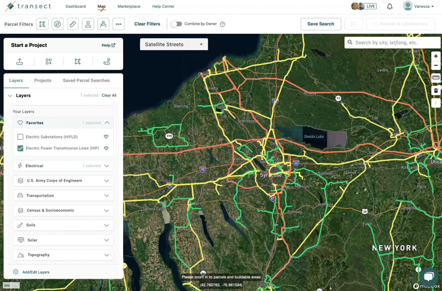This screenshot has width=442, height=291.
Task: Click the upload icon under Start a Project
Action: (20, 62)
